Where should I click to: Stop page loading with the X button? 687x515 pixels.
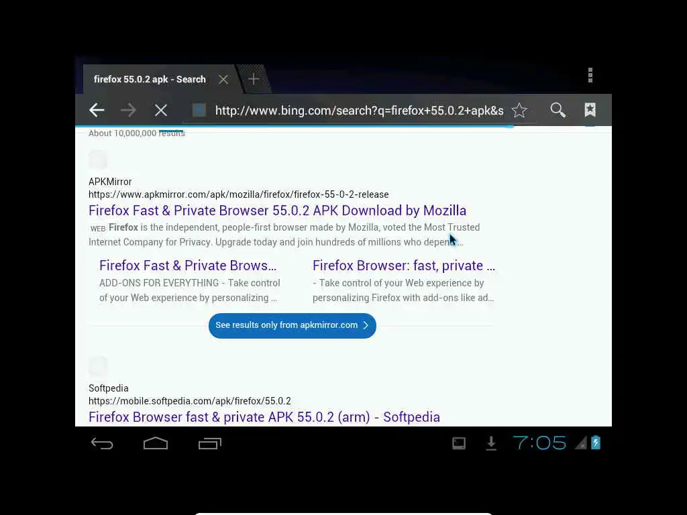click(161, 111)
